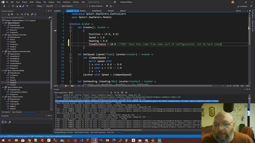Open Visual Studio Code from the taskbar
Image resolution: width=255 pixels, height=143 pixels.
[x=81, y=140]
